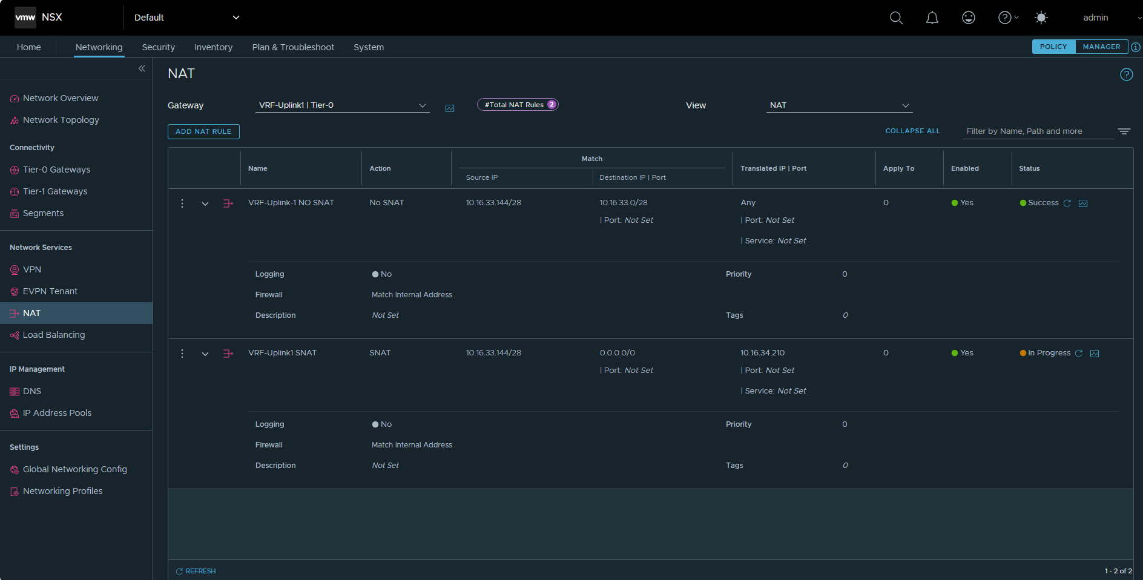This screenshot has height=580, width=1143.
Task: Open actions menu for VRF-Uplink-1 NO SNAT
Action: pos(182,203)
